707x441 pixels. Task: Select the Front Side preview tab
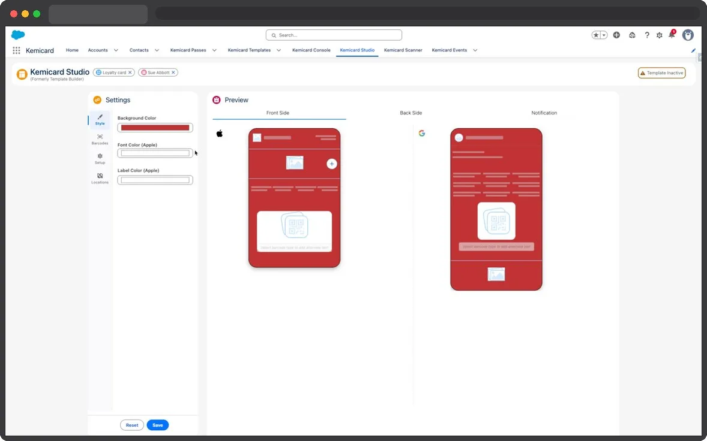(278, 113)
